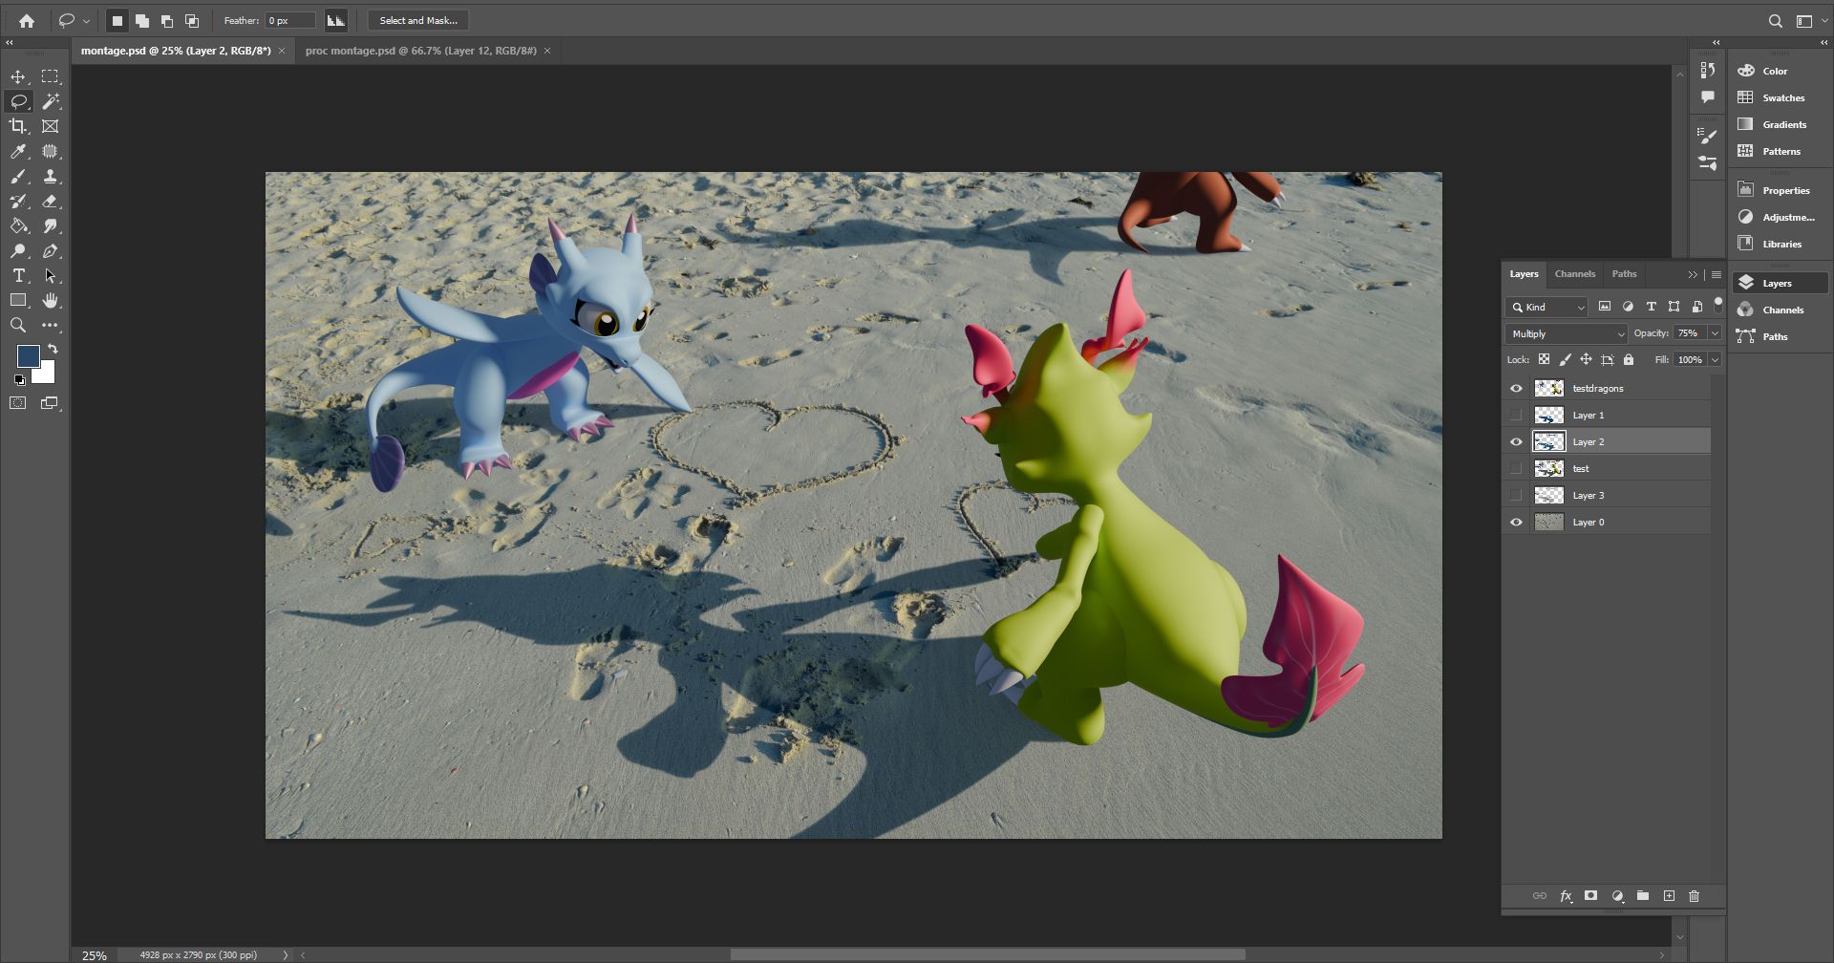Viewport: 1834px width, 963px height.
Task: Show Layer 3 visibility
Action: click(x=1516, y=496)
